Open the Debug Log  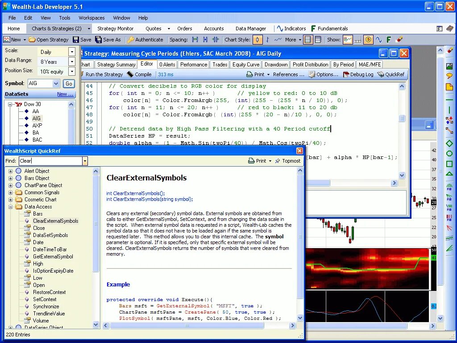pos(358,74)
